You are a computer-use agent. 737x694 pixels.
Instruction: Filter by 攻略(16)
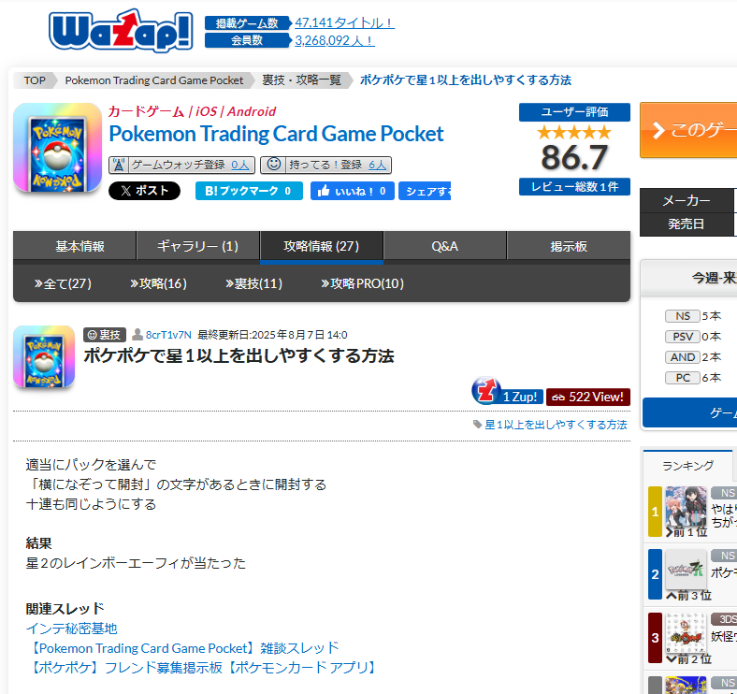[158, 283]
